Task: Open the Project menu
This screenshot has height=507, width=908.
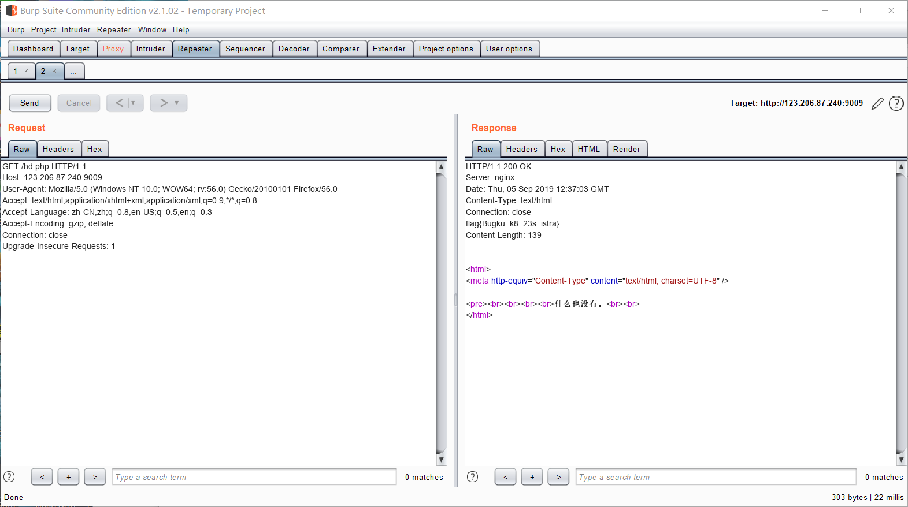Action: (44, 29)
